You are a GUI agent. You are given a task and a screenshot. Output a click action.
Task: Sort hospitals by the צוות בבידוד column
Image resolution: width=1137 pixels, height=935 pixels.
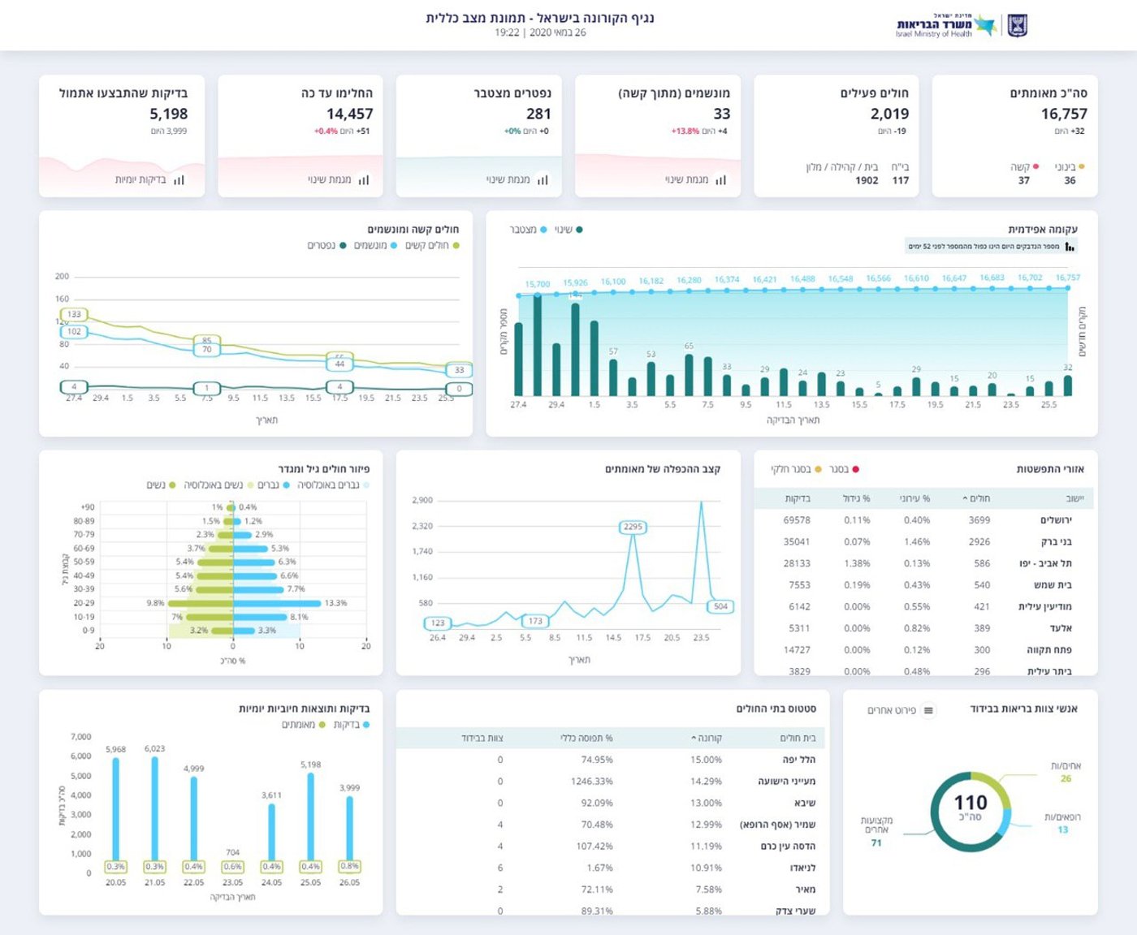pos(482,739)
